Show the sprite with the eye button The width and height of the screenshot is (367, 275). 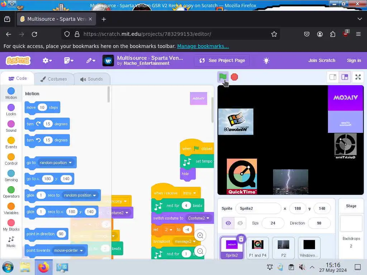228,223
